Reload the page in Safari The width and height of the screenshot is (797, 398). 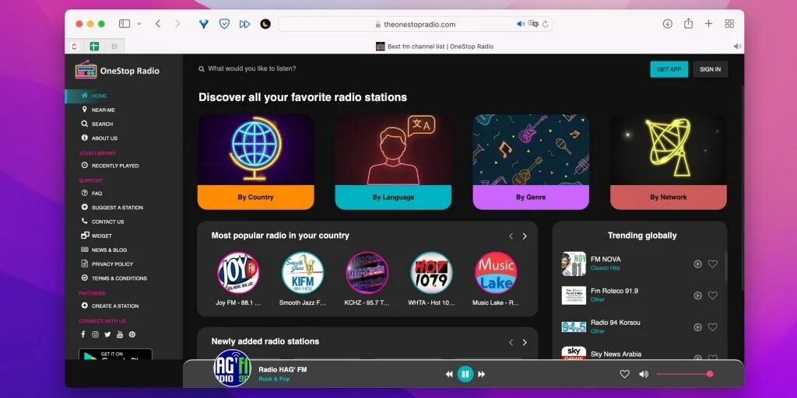[x=546, y=24]
